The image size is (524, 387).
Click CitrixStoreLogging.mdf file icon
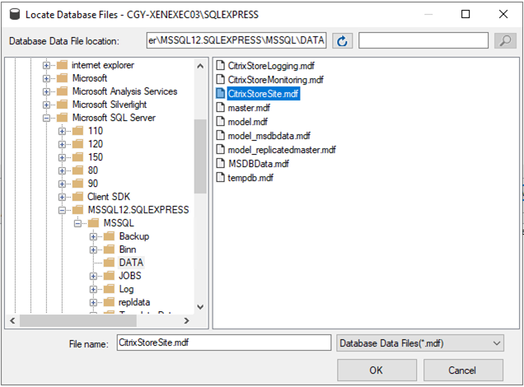click(220, 65)
